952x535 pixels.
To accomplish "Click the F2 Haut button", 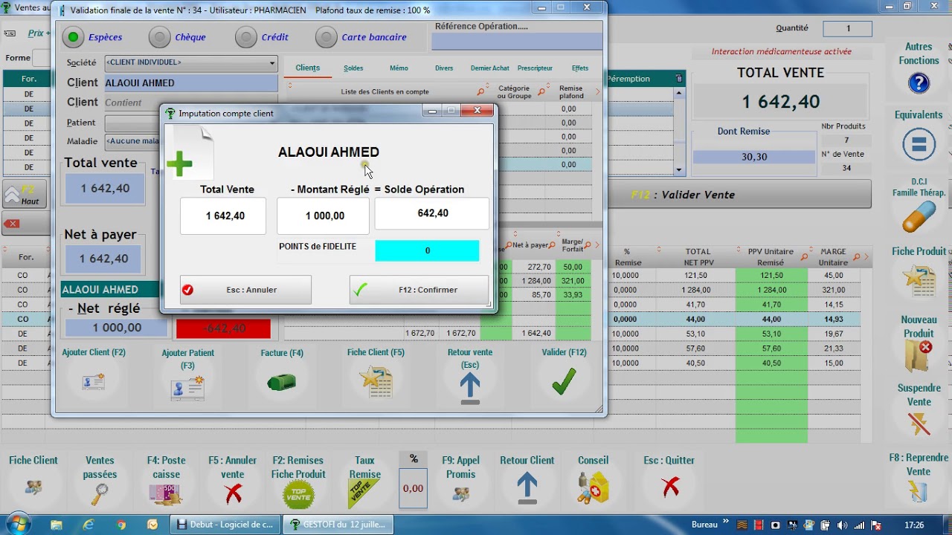I will [x=25, y=195].
